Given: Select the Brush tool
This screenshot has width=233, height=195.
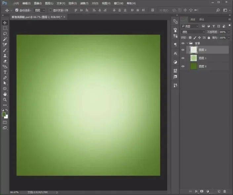Looking at the screenshot, I should coord(5,50).
